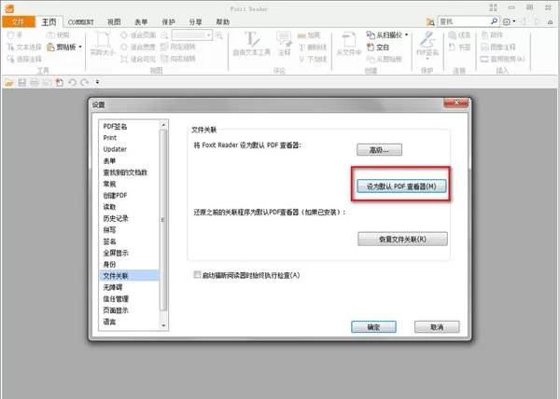Click the 图像注释 image annotation tool
Image resolution: width=560 pixels, height=399 pixels.
tap(498, 47)
